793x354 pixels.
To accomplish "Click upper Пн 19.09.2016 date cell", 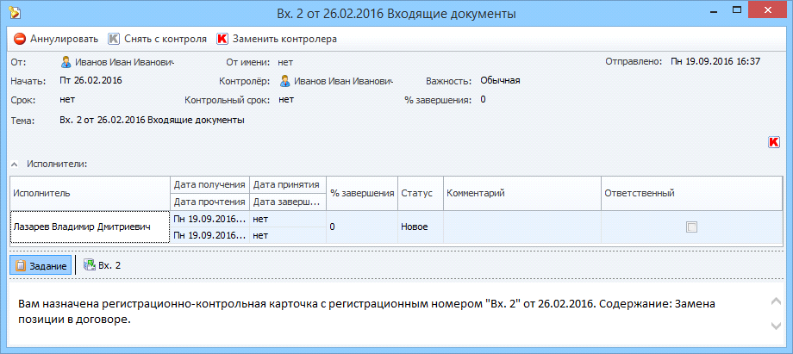I will pyautogui.click(x=209, y=219).
